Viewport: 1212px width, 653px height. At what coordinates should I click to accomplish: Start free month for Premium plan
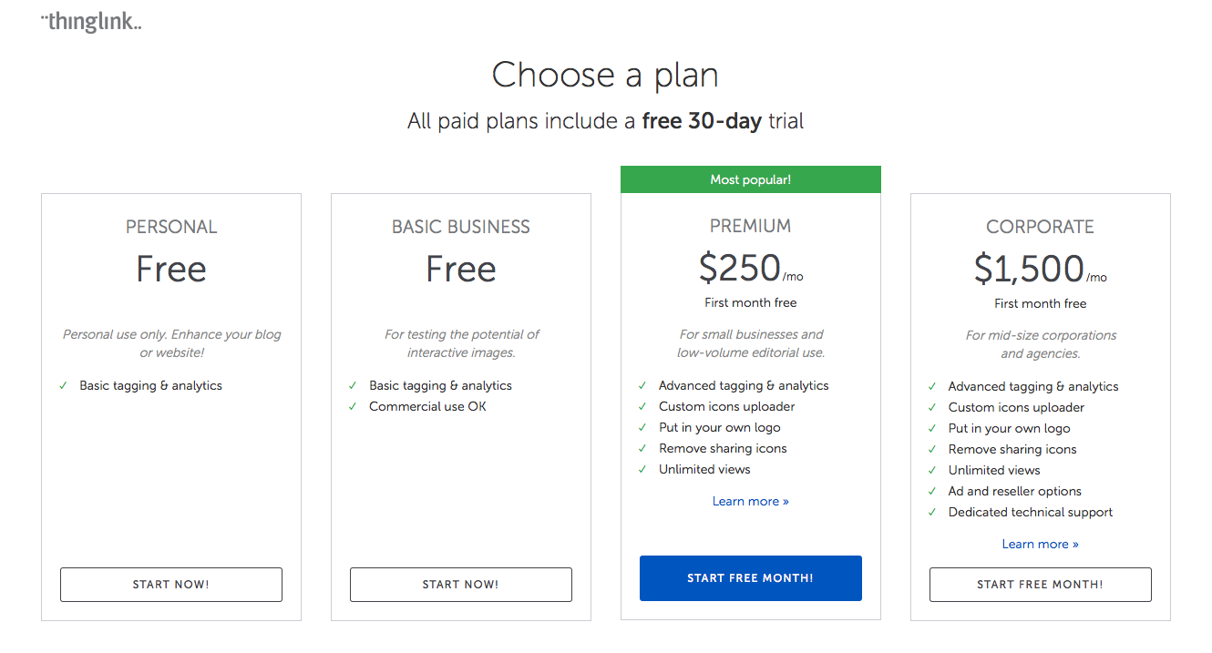click(751, 578)
